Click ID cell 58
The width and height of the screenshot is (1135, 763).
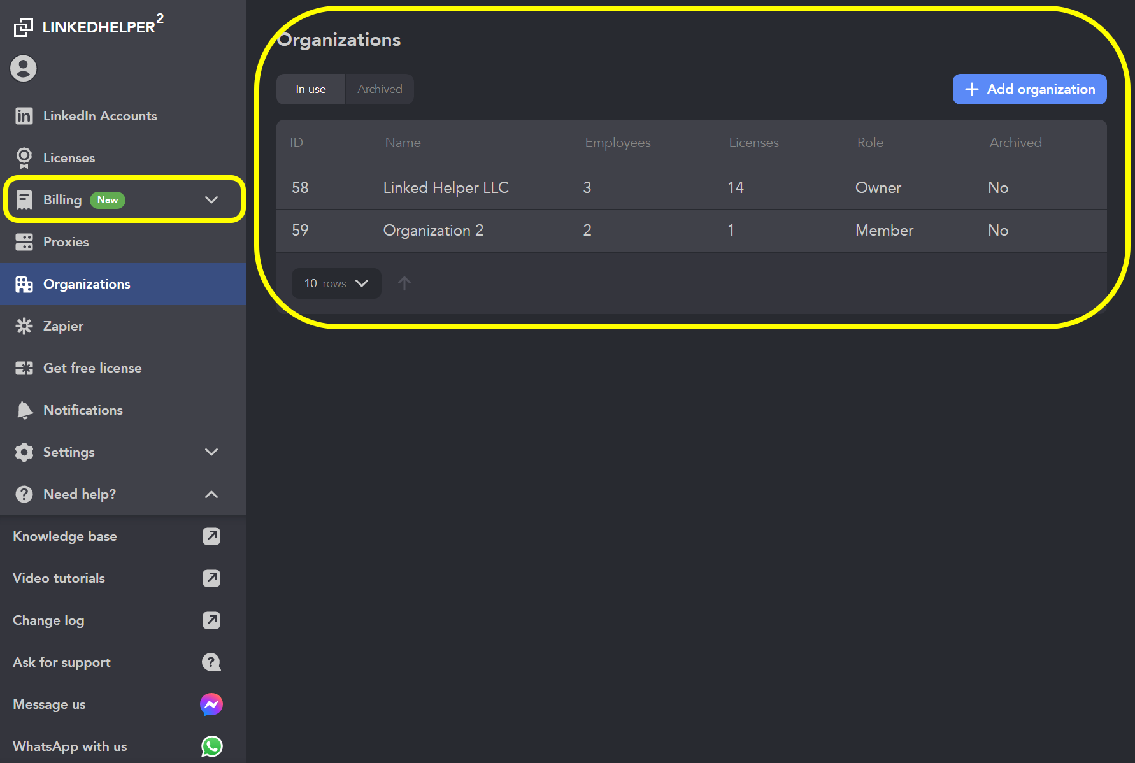click(x=300, y=188)
